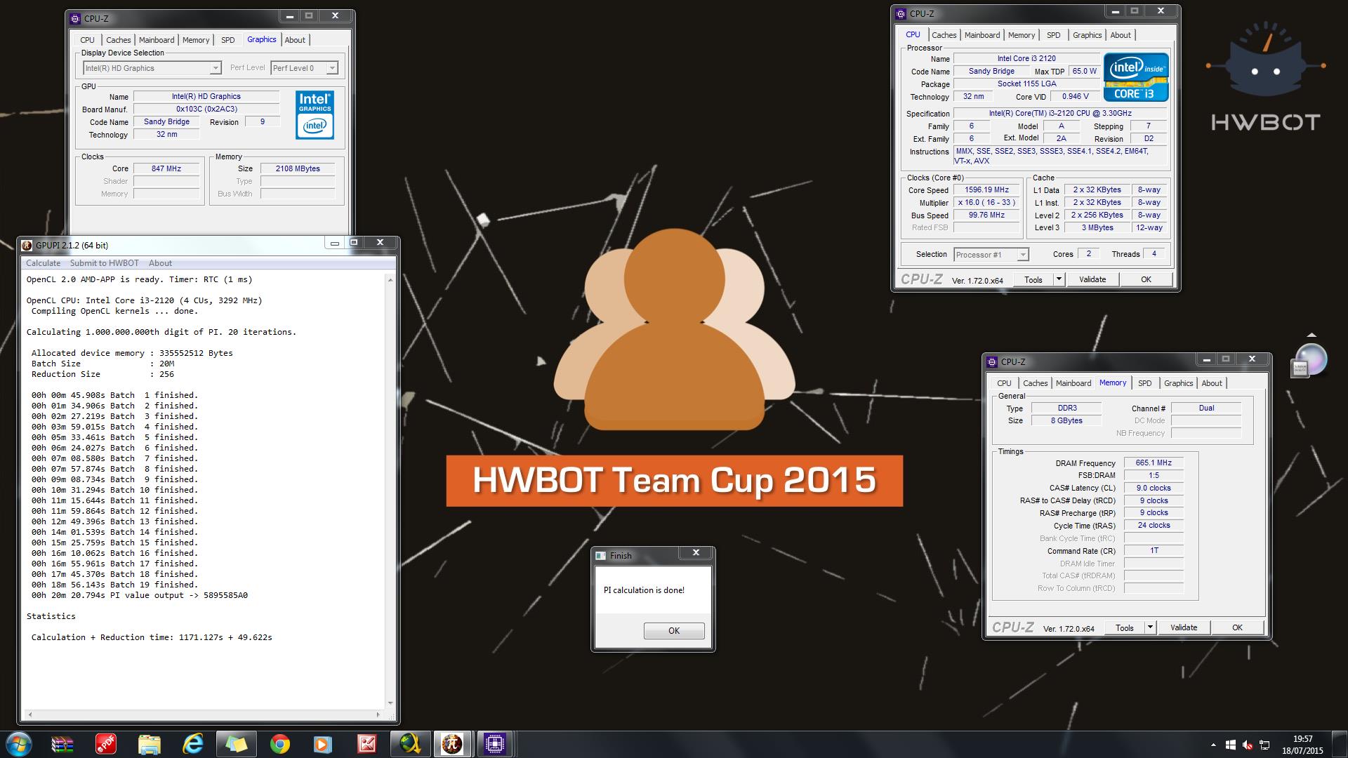Click the Finish dialog title icon
Viewport: 1348px width, 758px height.
click(x=600, y=555)
